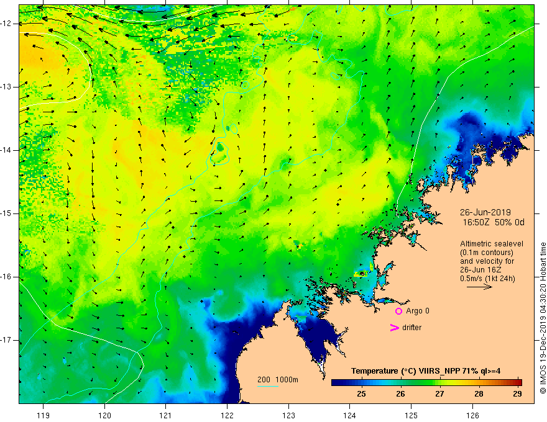Click the Argo 0 legend label
547x422 pixels.
click(x=418, y=311)
